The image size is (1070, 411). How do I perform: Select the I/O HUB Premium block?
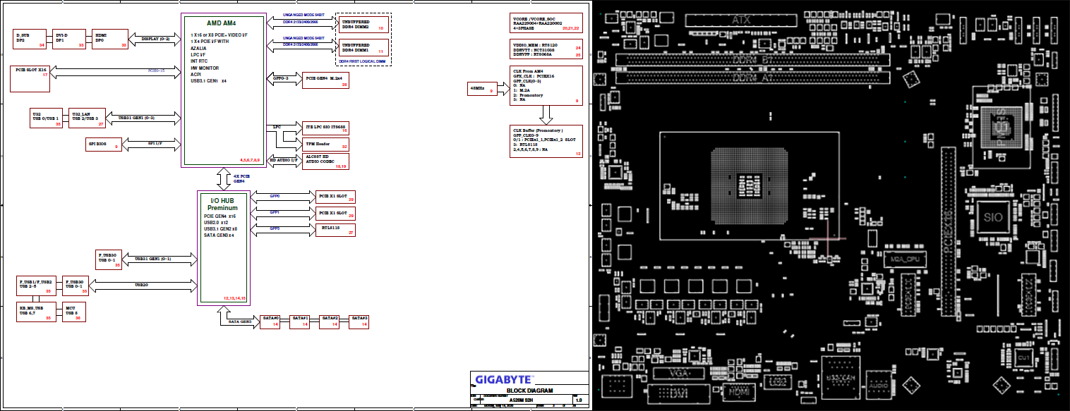tap(223, 247)
